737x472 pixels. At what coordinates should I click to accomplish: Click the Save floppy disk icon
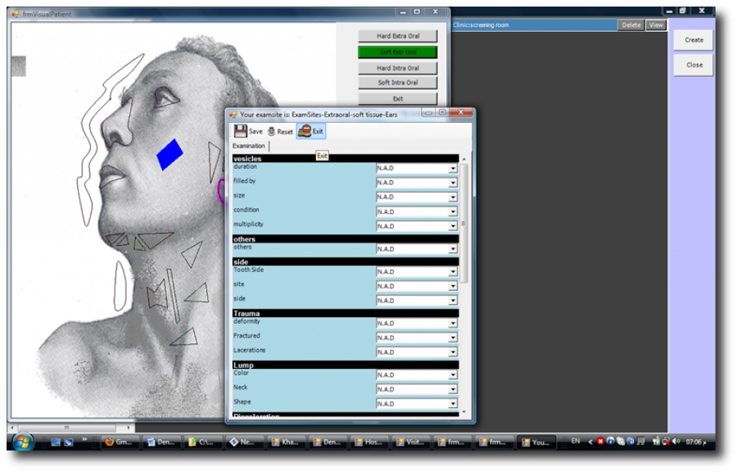(240, 131)
